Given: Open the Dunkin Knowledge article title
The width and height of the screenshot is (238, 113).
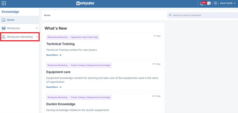Looking at the screenshot, I should tap(61, 104).
